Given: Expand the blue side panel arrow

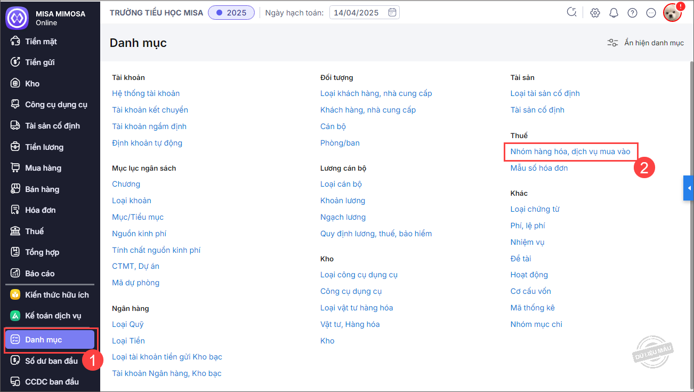Looking at the screenshot, I should click(x=689, y=188).
